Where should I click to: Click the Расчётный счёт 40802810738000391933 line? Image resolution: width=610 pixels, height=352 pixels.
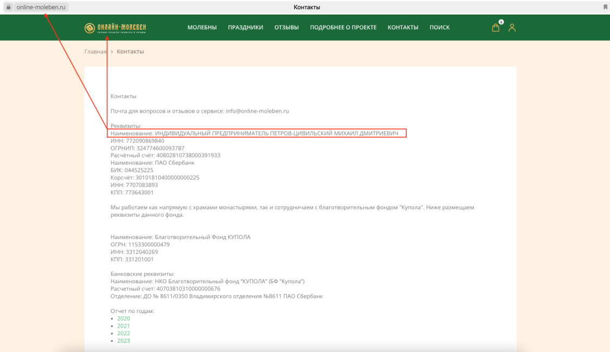165,155
